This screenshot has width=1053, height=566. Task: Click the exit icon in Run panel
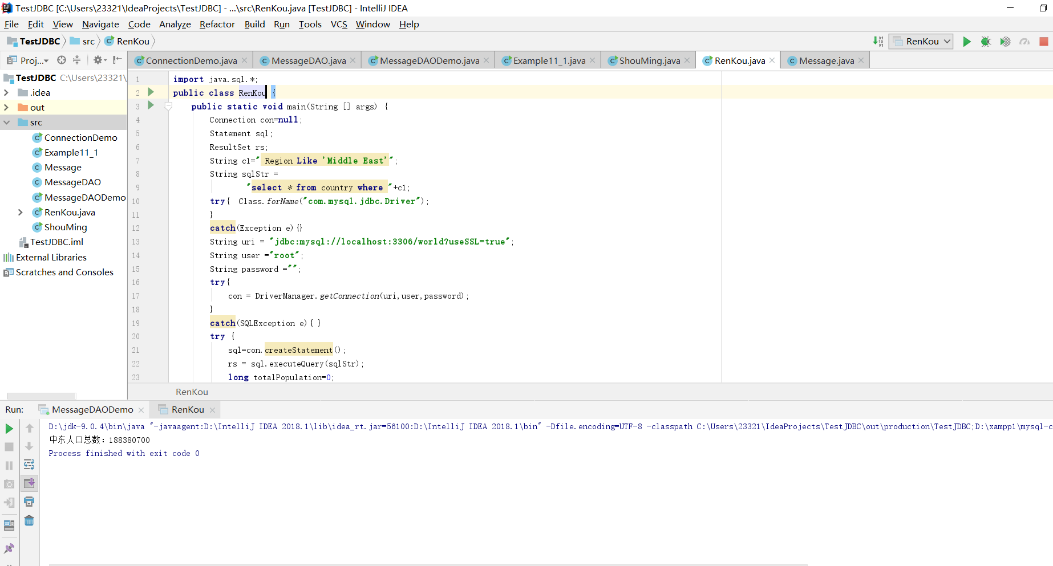pyautogui.click(x=9, y=503)
